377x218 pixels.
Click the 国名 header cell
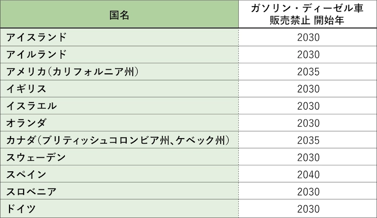coord(119,14)
